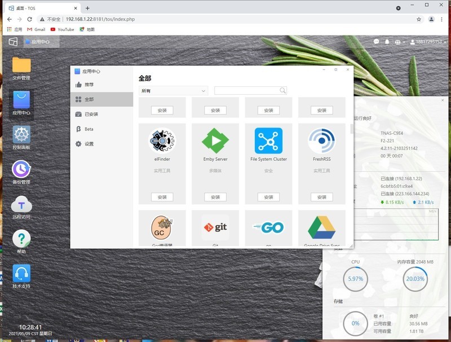Open the Chrome three-dot menu
This screenshot has height=342, width=451.
[x=441, y=19]
